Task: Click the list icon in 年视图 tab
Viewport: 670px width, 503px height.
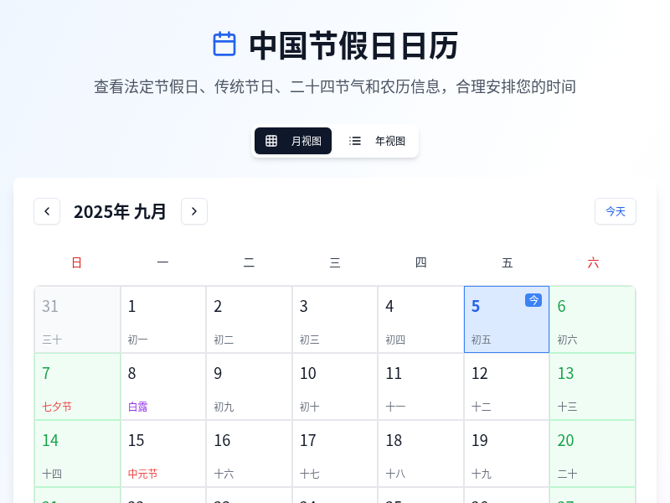Action: click(354, 141)
